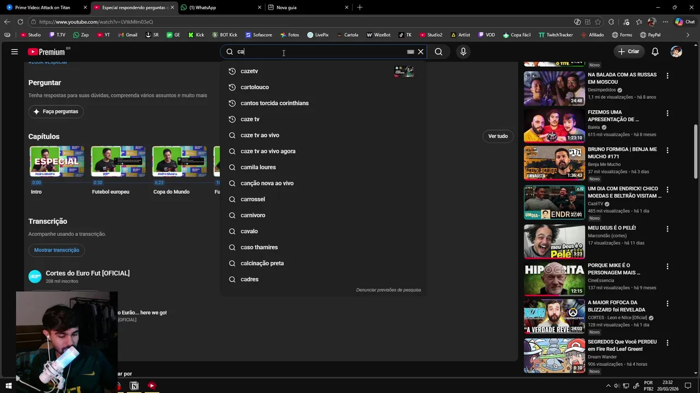Open YouTube notifications bell
The image size is (700, 393).
[x=655, y=51]
